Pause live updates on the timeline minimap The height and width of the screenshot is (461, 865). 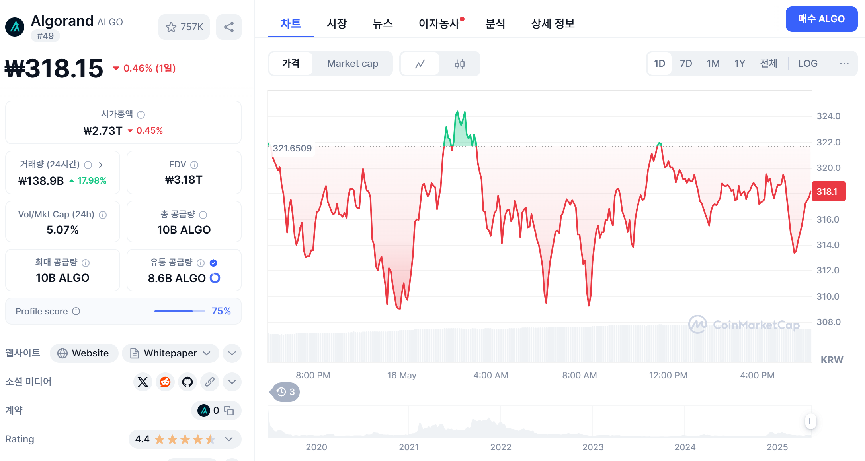810,422
